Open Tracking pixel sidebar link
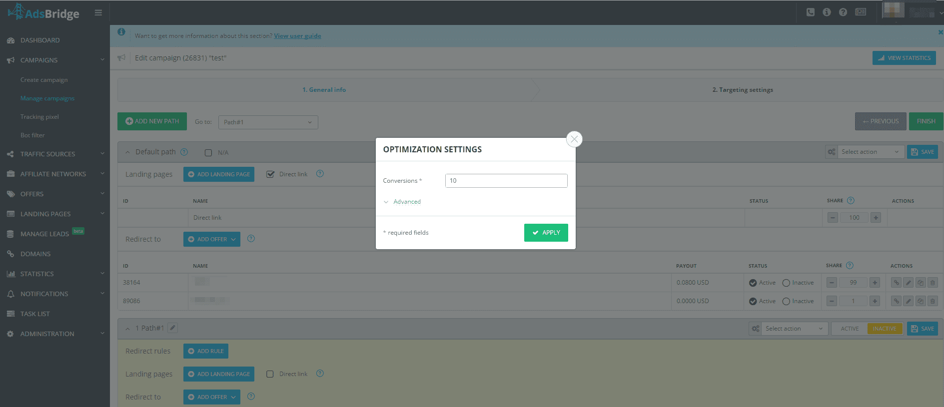Image resolution: width=944 pixels, height=407 pixels. [39, 117]
